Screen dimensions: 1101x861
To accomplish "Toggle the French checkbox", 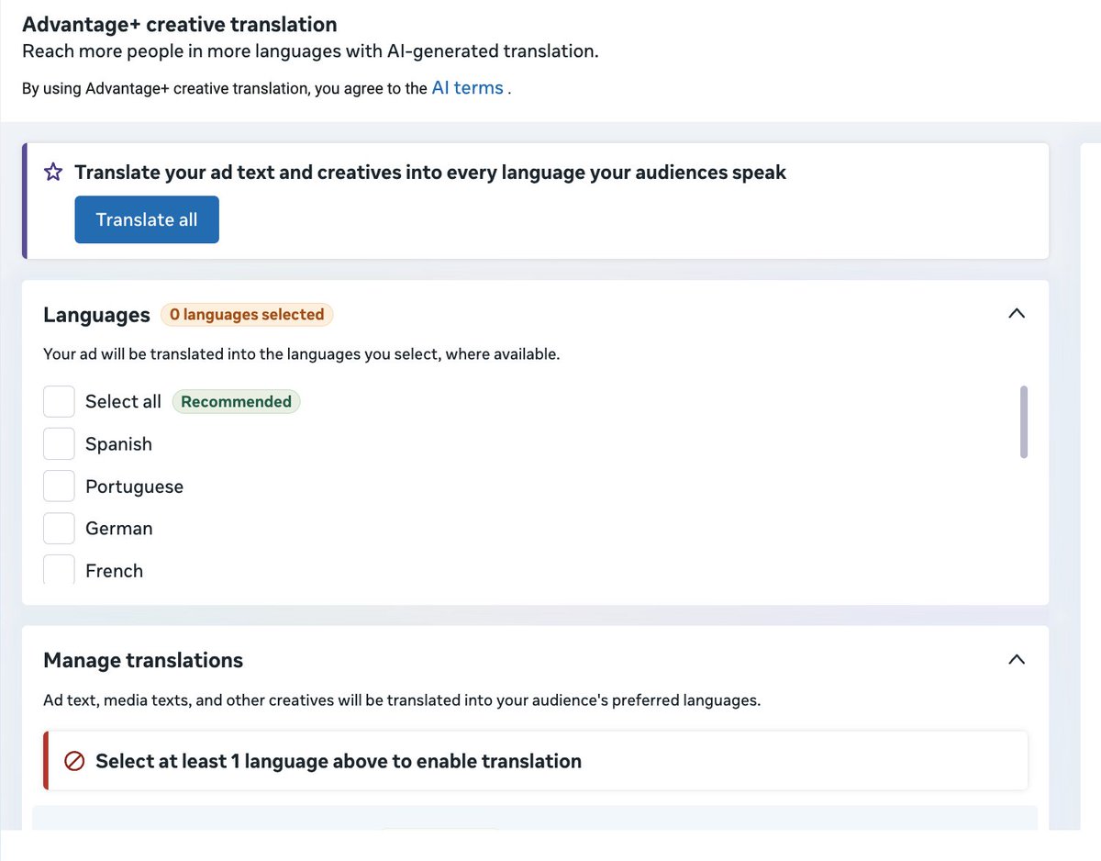I will point(59,570).
